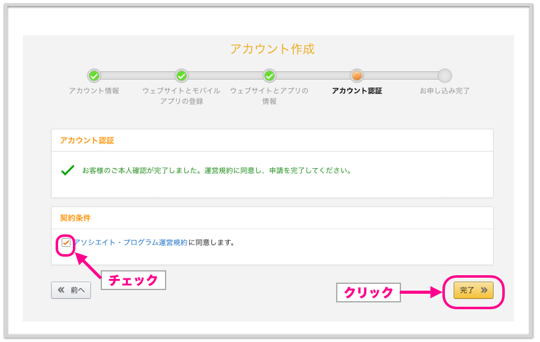Click the アカウント情報 step label

(94, 91)
